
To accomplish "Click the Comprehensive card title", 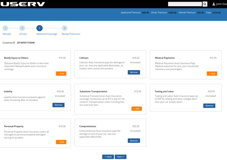I will (x=88, y=126).
